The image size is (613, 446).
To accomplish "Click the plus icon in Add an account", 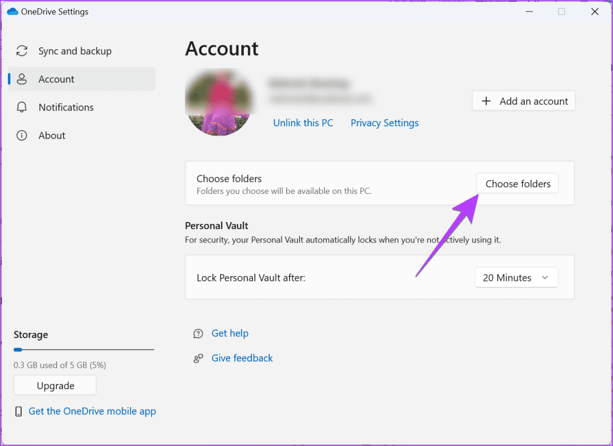I will [x=486, y=101].
